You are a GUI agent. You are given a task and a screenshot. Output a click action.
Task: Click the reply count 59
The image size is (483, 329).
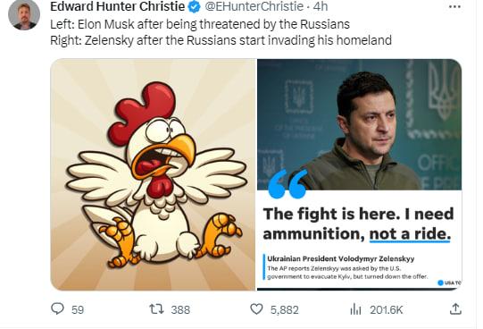(78, 309)
